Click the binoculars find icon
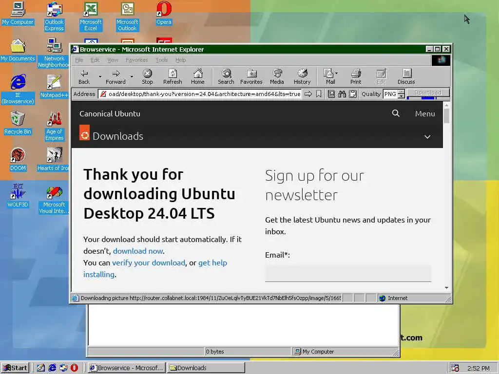Screen dimensions: 499x374 [x=342, y=94]
